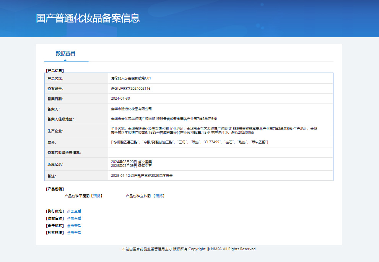Click the NMPA copyright footer text
Image resolution: width=379 pixels, height=262 pixels.
[x=189, y=249]
